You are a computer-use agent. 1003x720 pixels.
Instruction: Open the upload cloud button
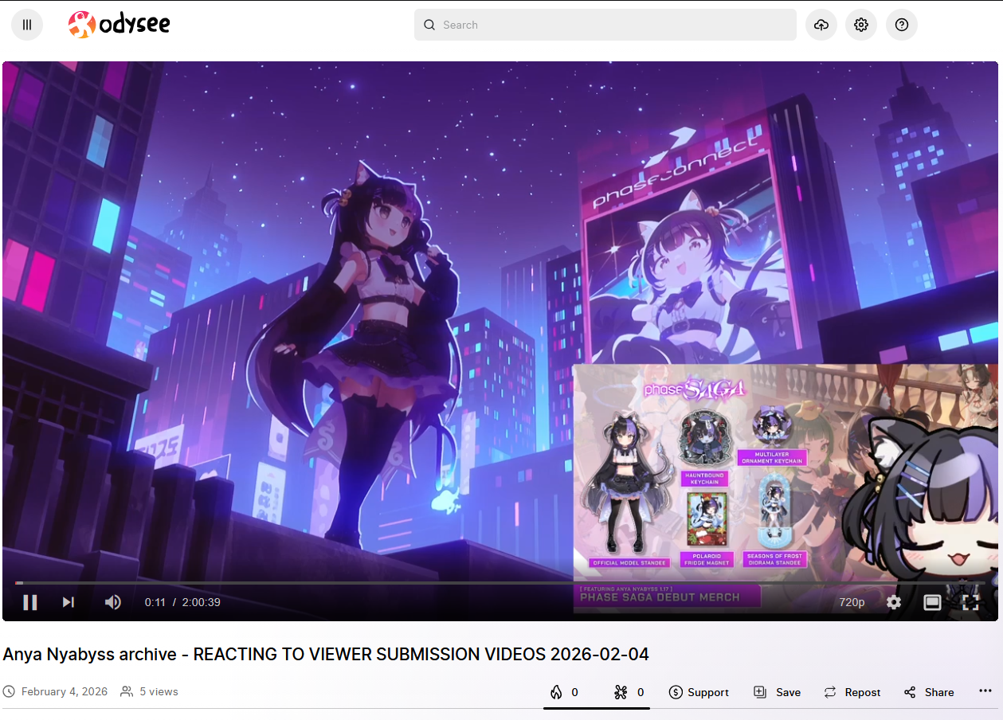click(x=821, y=25)
